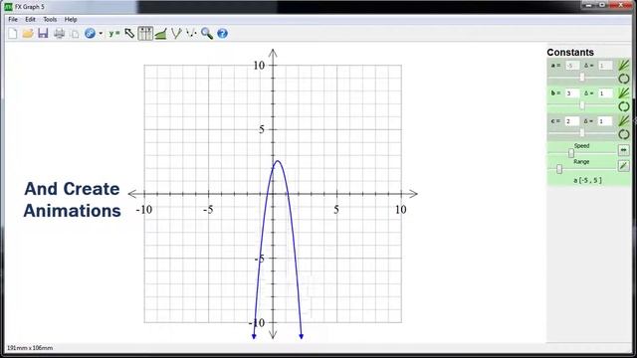Click the a= constant value field
Screen dimensions: 637x358
(572, 66)
